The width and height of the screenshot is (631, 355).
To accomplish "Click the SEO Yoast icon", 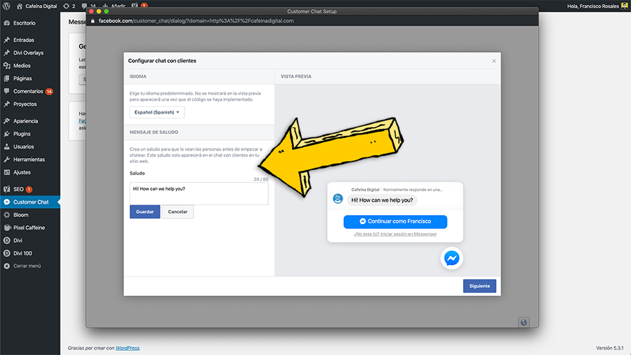I will pos(6,189).
